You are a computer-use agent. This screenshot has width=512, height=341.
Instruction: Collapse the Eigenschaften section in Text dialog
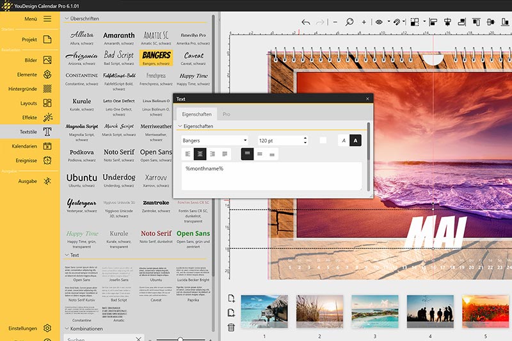(180, 127)
